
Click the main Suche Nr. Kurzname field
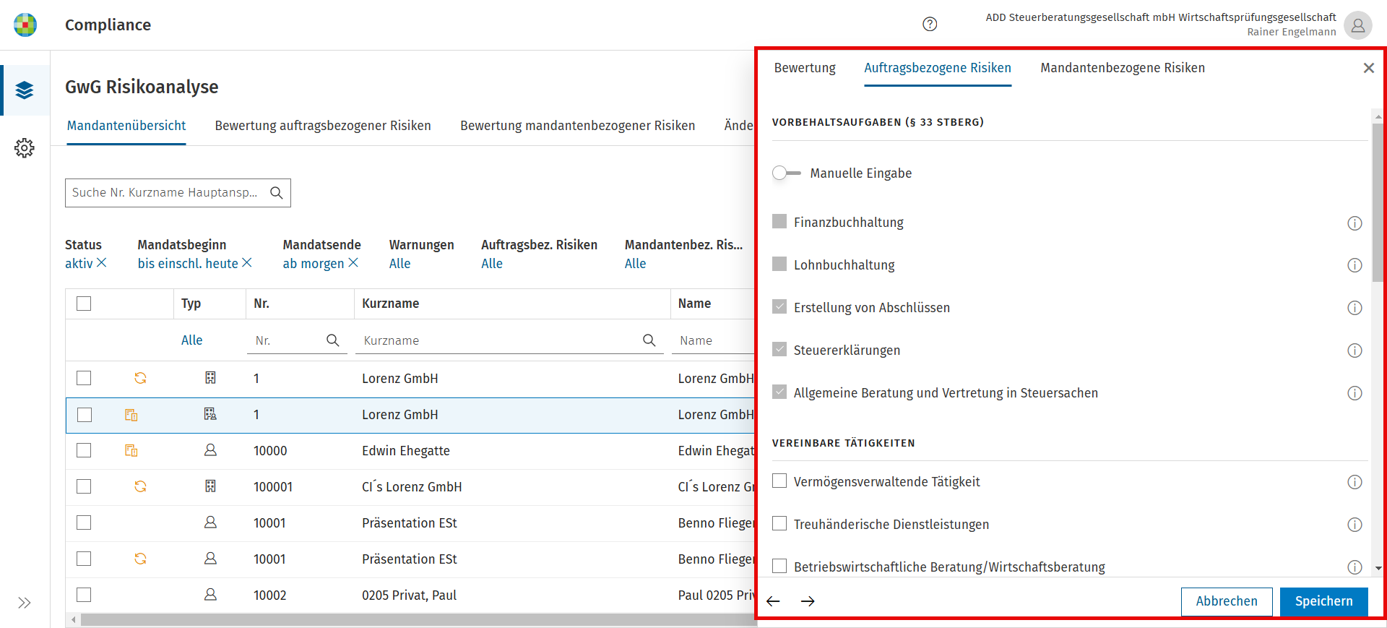178,193
